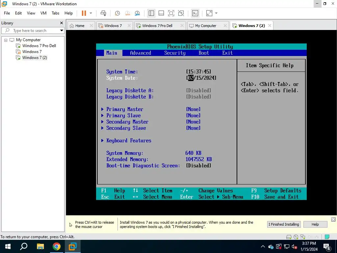This screenshot has width=337, height=253.
Task: Open the Help menu
Action: click(x=68, y=13)
